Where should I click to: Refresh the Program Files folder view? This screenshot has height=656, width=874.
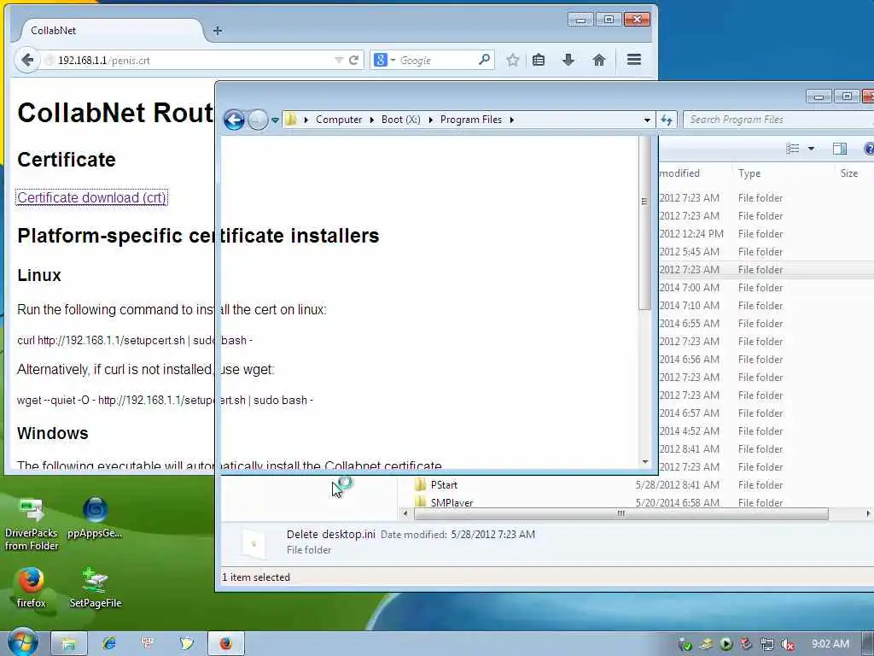666,120
